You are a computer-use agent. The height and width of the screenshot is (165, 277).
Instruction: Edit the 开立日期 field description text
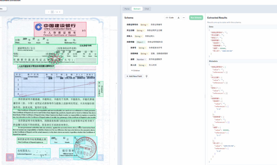tap(156, 31)
